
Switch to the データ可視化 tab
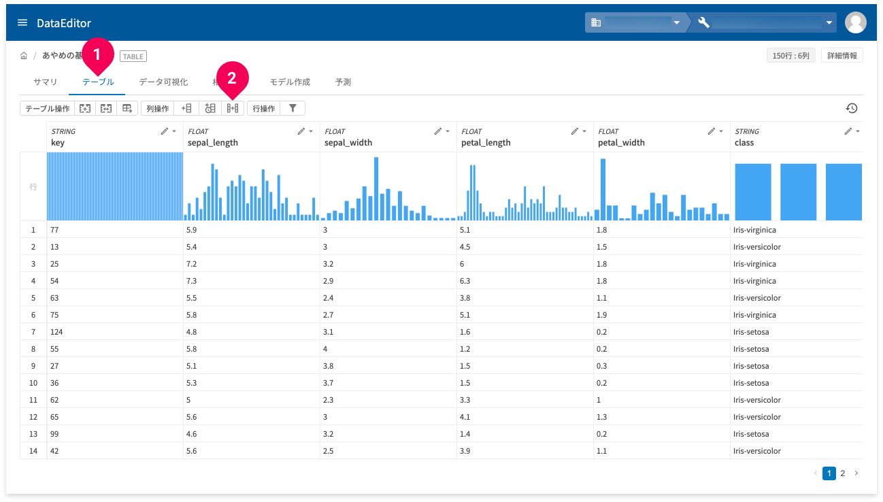pyautogui.click(x=163, y=82)
